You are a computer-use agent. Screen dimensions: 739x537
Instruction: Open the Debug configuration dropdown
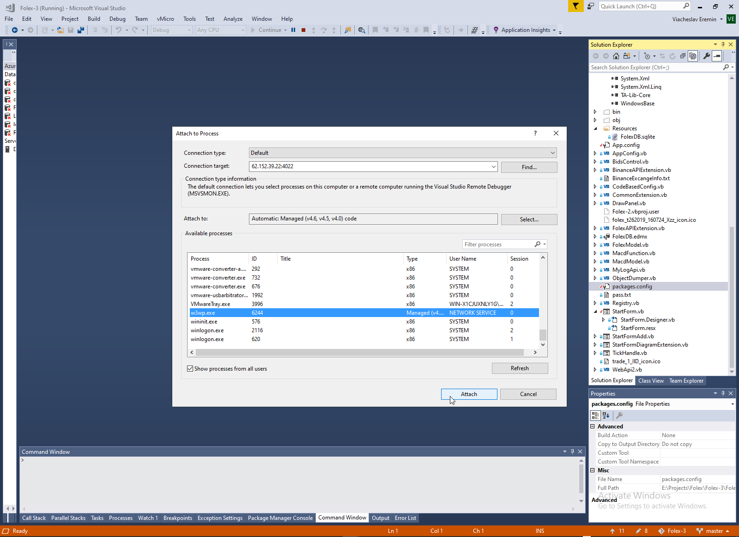(x=171, y=30)
